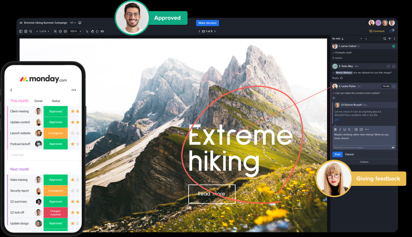The height and width of the screenshot is (237, 412).
Task: Open the comment filter icon
Action: 390,39
